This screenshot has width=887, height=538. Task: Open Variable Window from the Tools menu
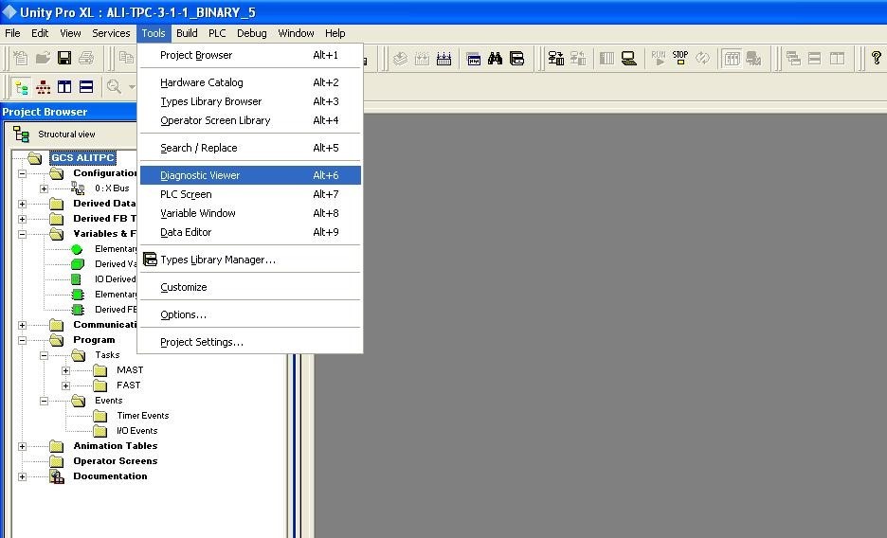250,213
